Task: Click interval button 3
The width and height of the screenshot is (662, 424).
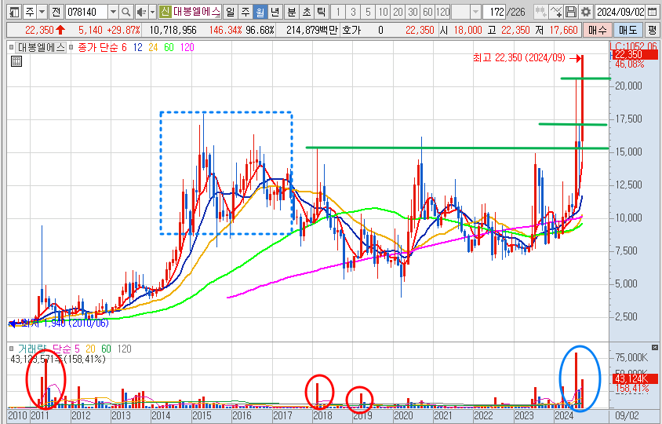Action: pos(354,12)
